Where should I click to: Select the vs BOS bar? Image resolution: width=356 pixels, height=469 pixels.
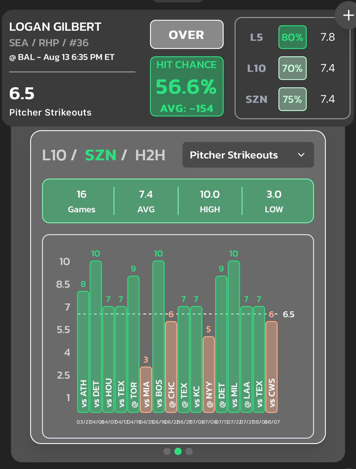pyautogui.click(x=158, y=337)
